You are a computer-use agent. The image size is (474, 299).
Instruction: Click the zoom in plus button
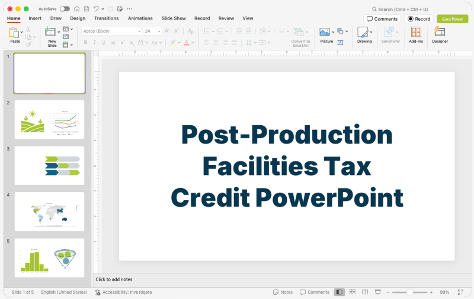(x=431, y=292)
